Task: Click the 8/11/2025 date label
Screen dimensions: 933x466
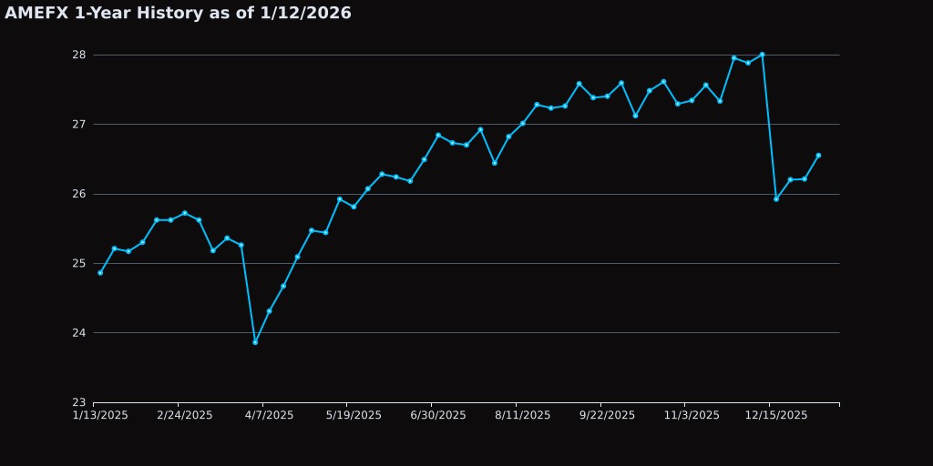Action: tap(523, 415)
